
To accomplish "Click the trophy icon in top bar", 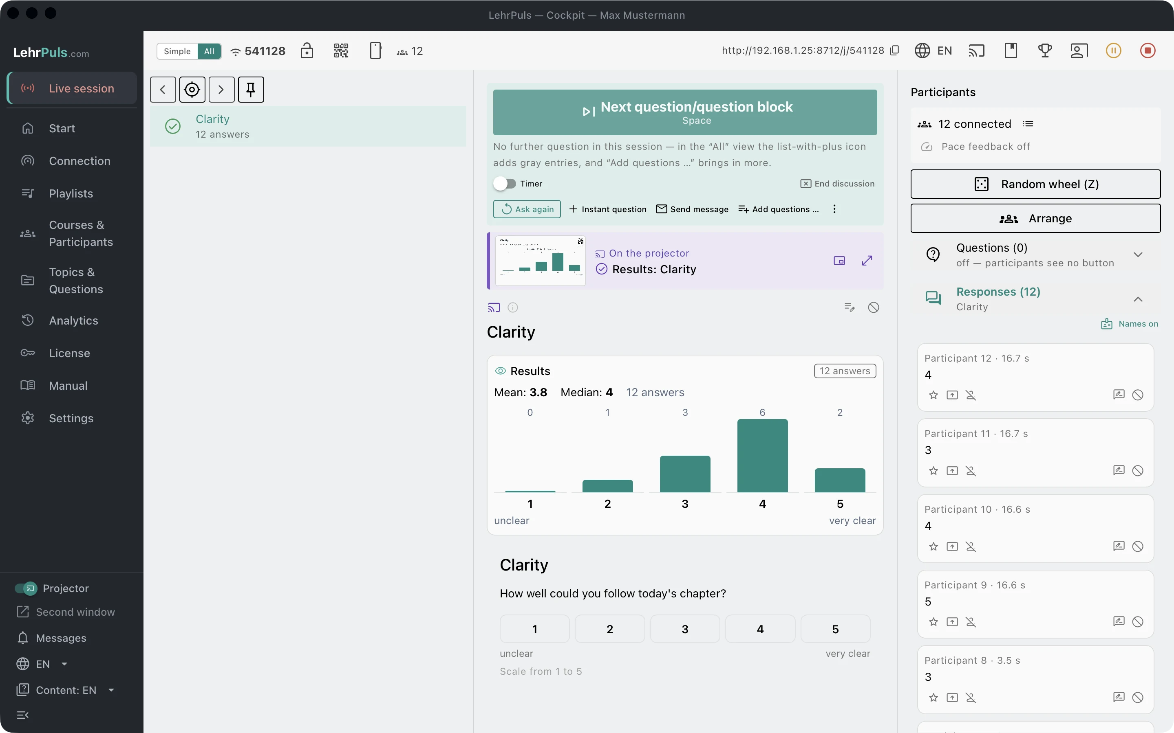I will coord(1044,50).
